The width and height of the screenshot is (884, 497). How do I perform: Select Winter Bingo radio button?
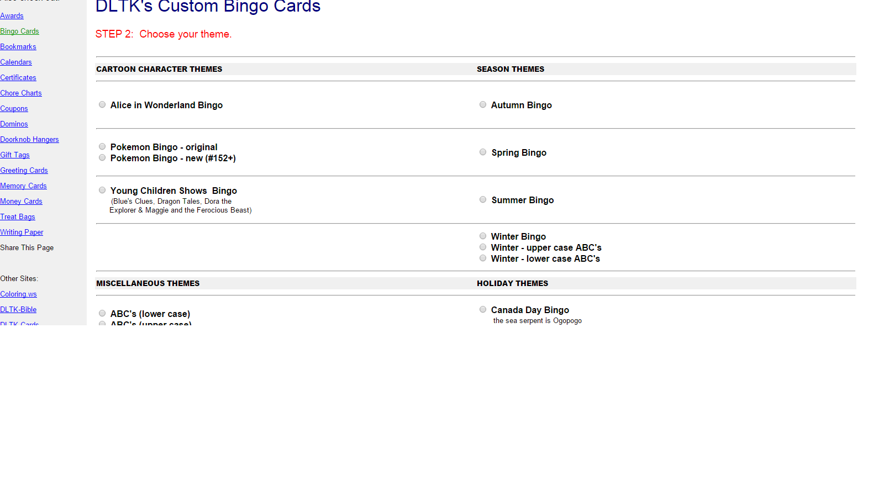click(483, 236)
